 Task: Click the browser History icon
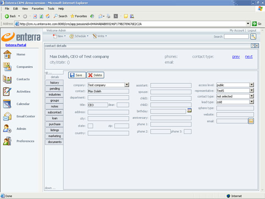point(92,16)
